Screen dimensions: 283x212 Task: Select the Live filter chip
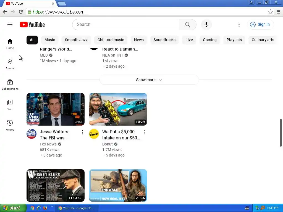[189, 40]
